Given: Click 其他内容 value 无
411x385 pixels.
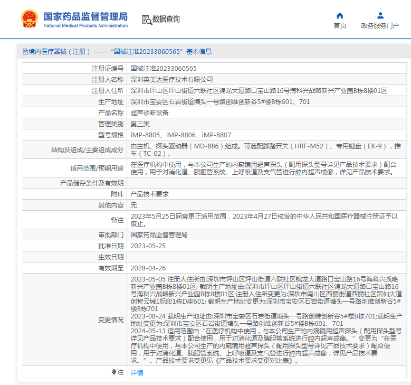Looking at the screenshot, I should tap(133, 205).
